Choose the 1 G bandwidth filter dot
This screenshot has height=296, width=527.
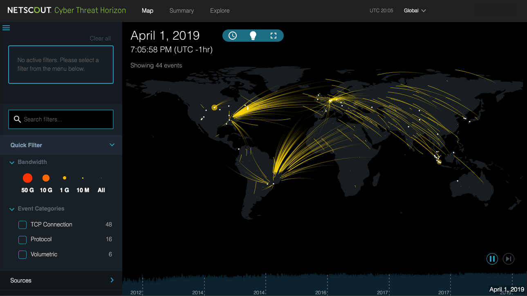(x=65, y=178)
